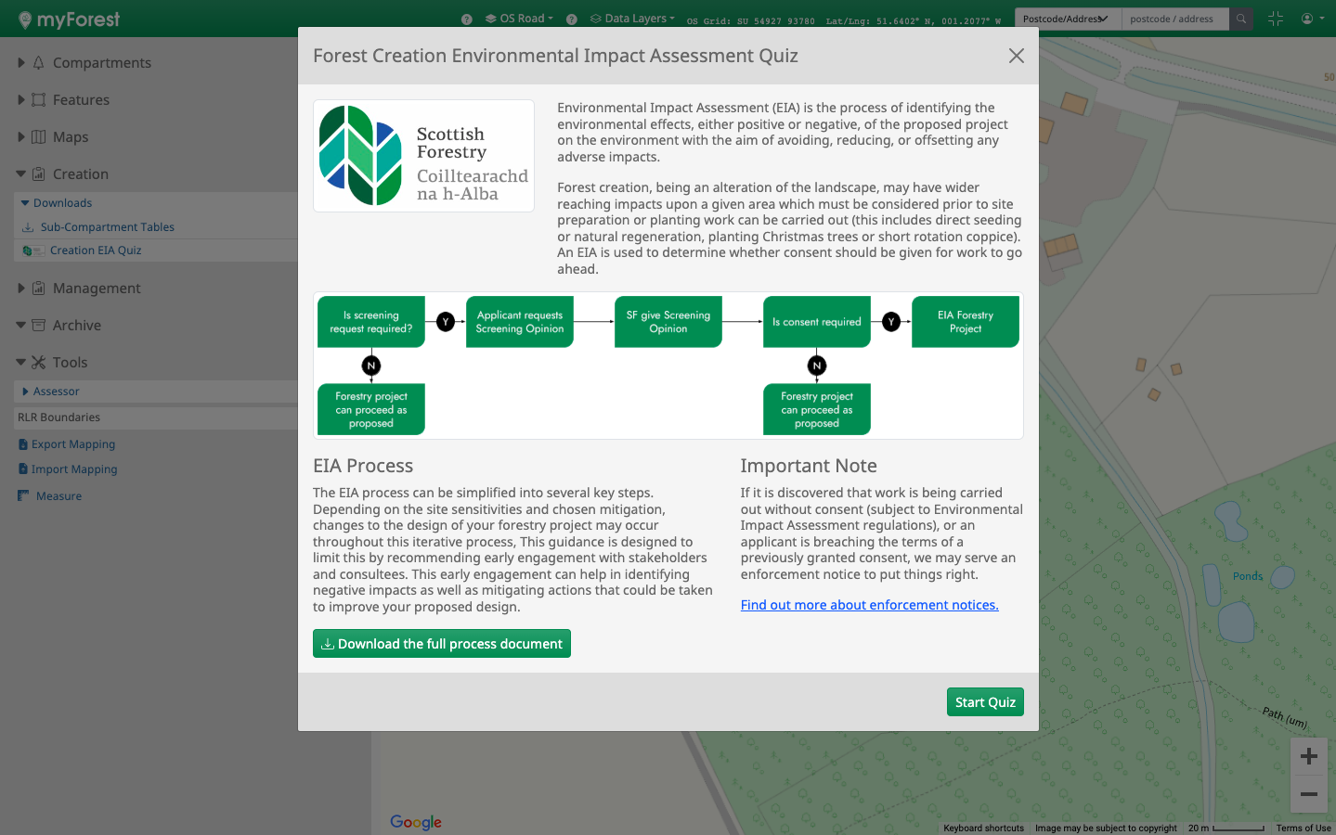Click help icon beside Data Layers
The width and height of the screenshot is (1336, 835).
click(x=572, y=19)
